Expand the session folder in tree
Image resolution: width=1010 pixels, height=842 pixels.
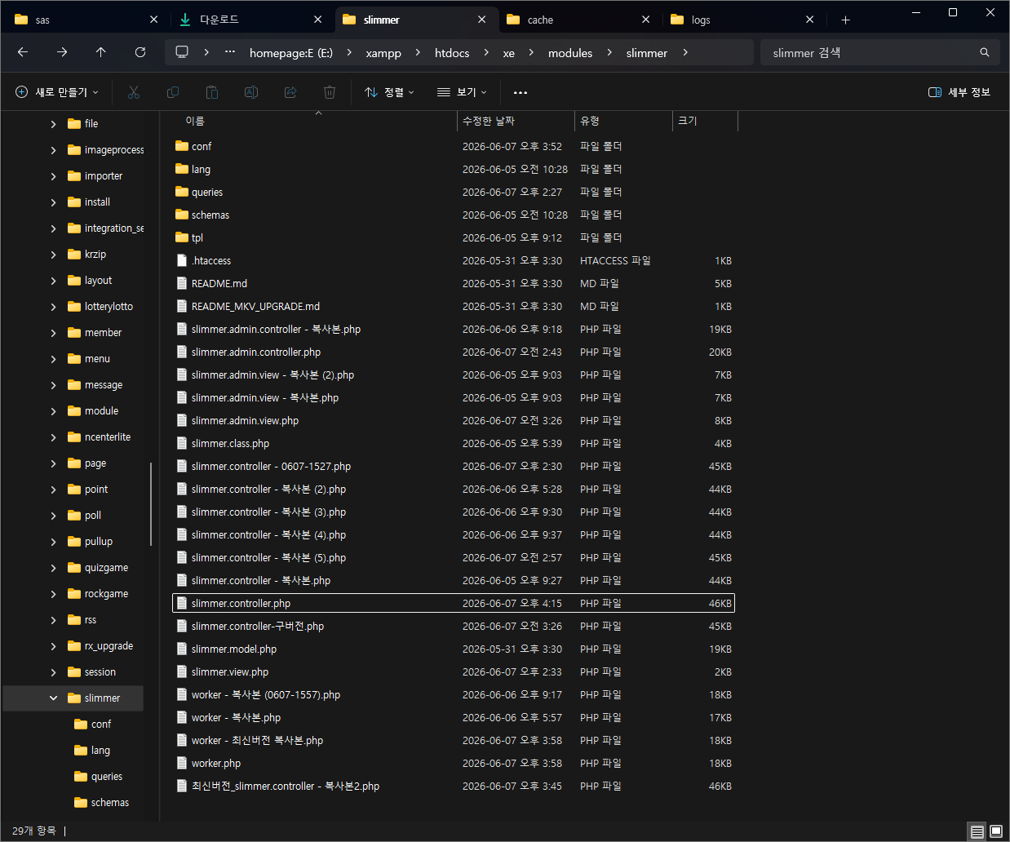coord(53,671)
